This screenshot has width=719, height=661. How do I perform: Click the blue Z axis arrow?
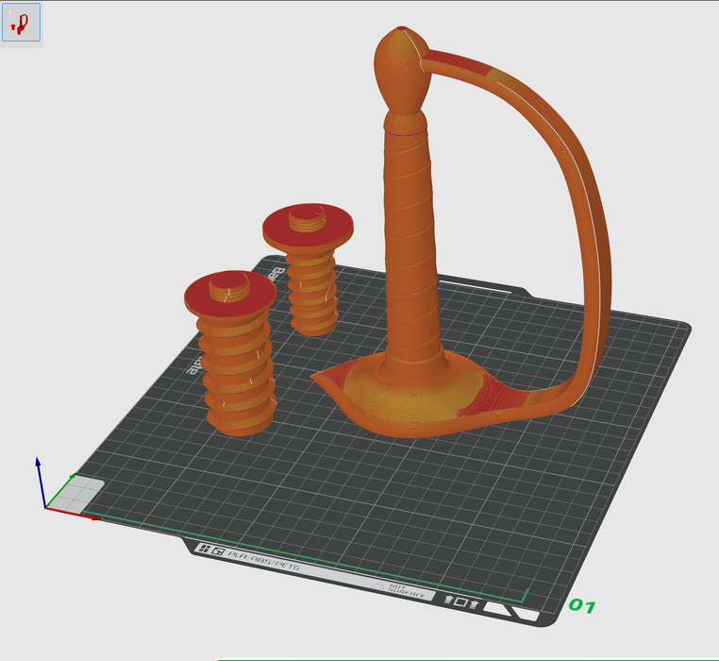point(38,465)
